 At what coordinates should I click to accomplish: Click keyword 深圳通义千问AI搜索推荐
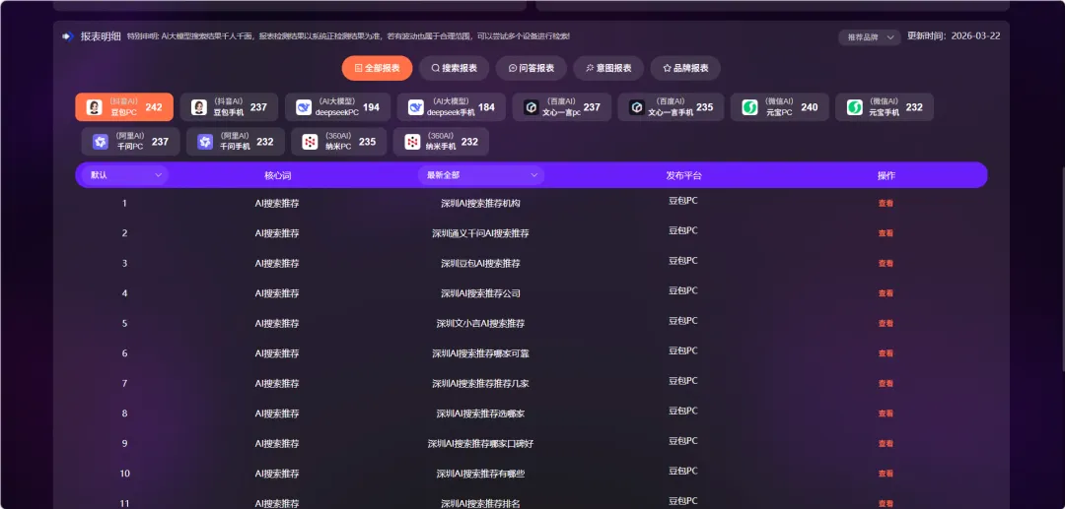pyautogui.click(x=481, y=233)
